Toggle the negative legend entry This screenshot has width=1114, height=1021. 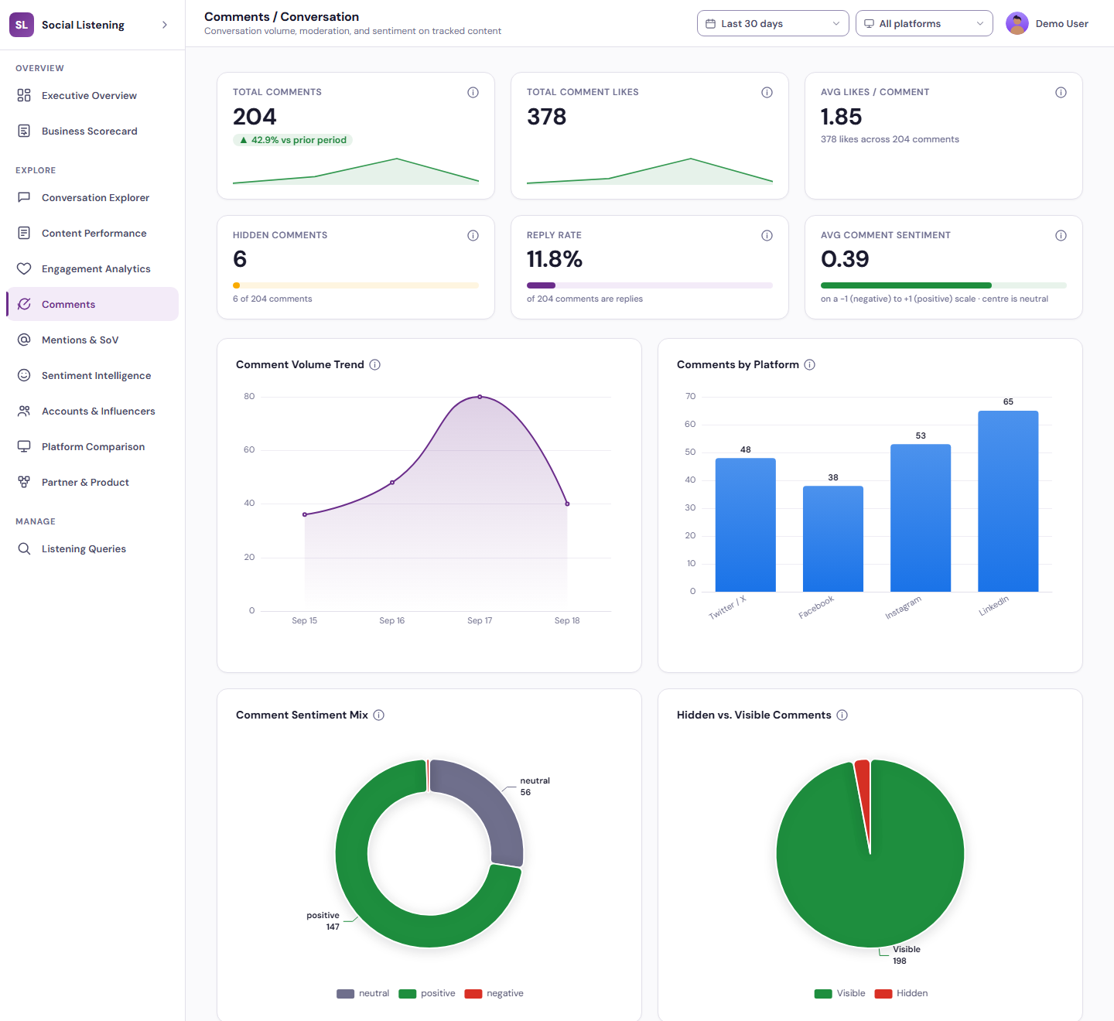click(x=494, y=993)
